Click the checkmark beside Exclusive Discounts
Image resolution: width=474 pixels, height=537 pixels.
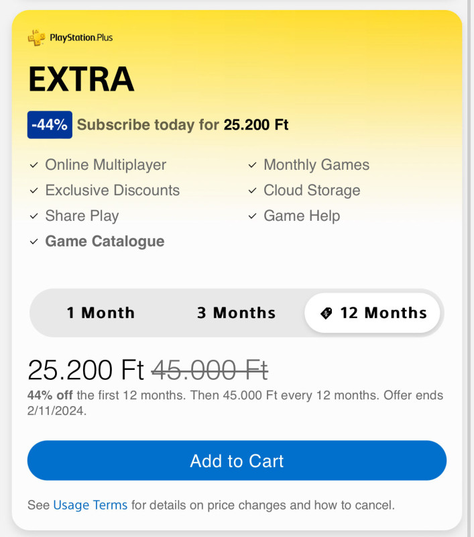pos(34,191)
